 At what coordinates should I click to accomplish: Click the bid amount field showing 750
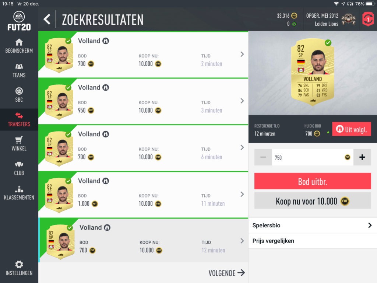click(313, 157)
